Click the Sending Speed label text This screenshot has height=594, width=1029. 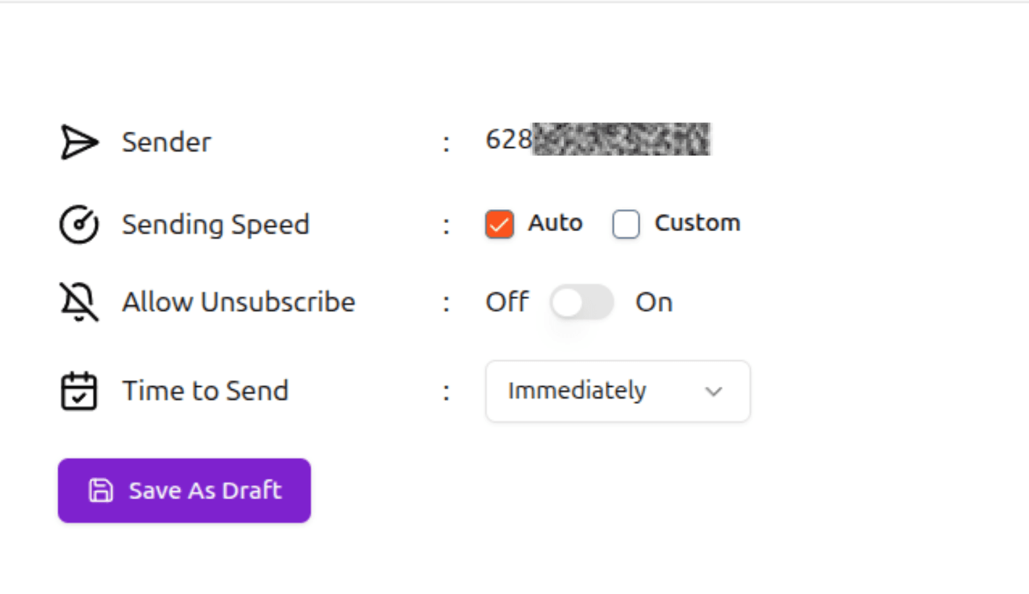216,224
